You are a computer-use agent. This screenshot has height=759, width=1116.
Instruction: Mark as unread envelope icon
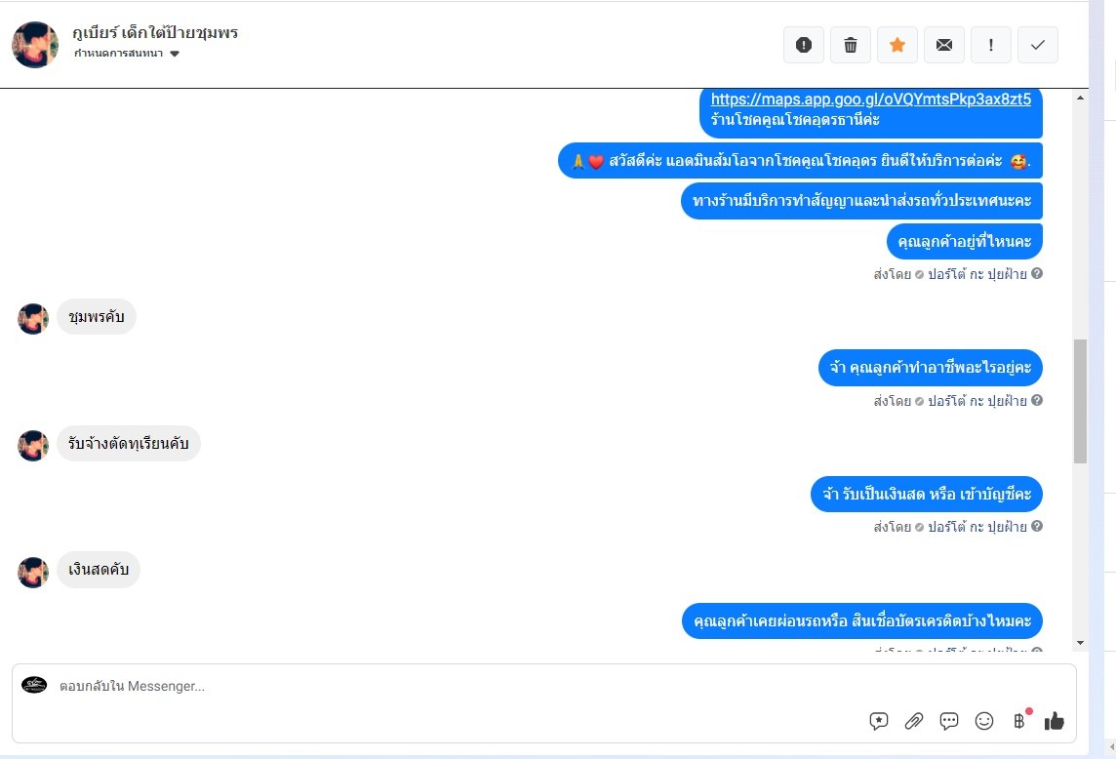pos(943,45)
